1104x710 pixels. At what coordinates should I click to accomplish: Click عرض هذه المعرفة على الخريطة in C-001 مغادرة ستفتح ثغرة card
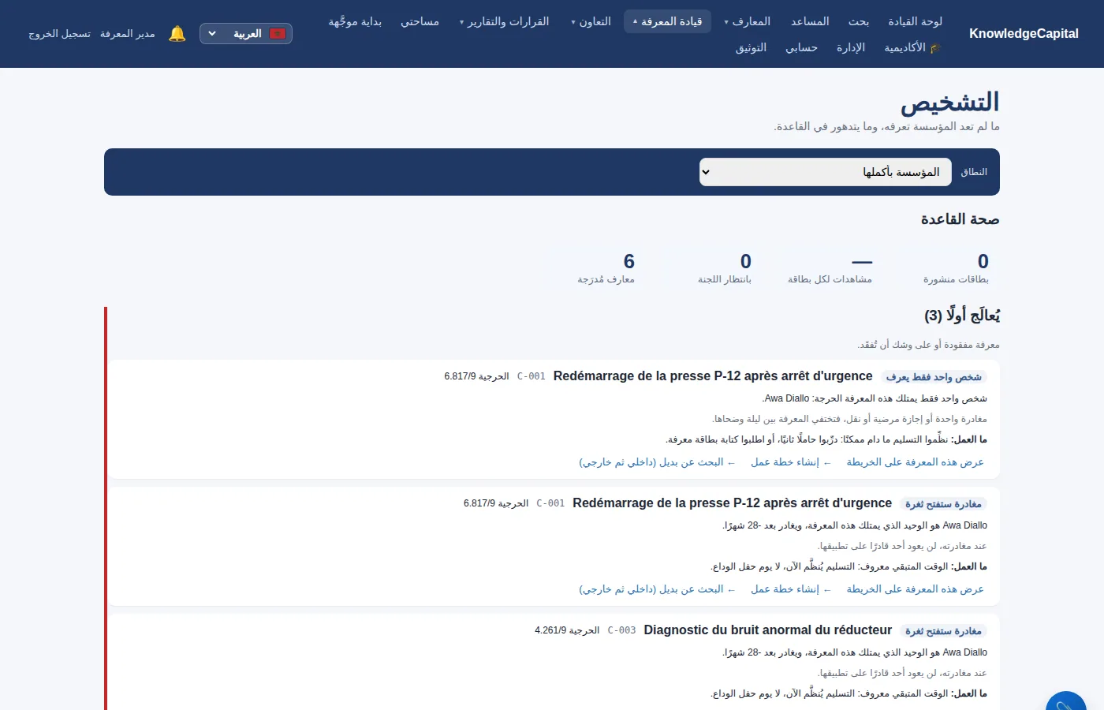coord(915,589)
